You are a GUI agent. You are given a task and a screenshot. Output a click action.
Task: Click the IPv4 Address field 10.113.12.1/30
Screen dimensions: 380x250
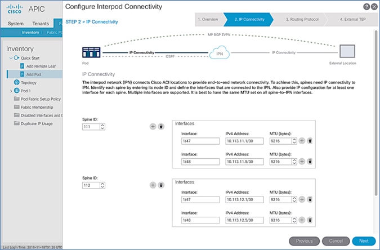(244, 199)
